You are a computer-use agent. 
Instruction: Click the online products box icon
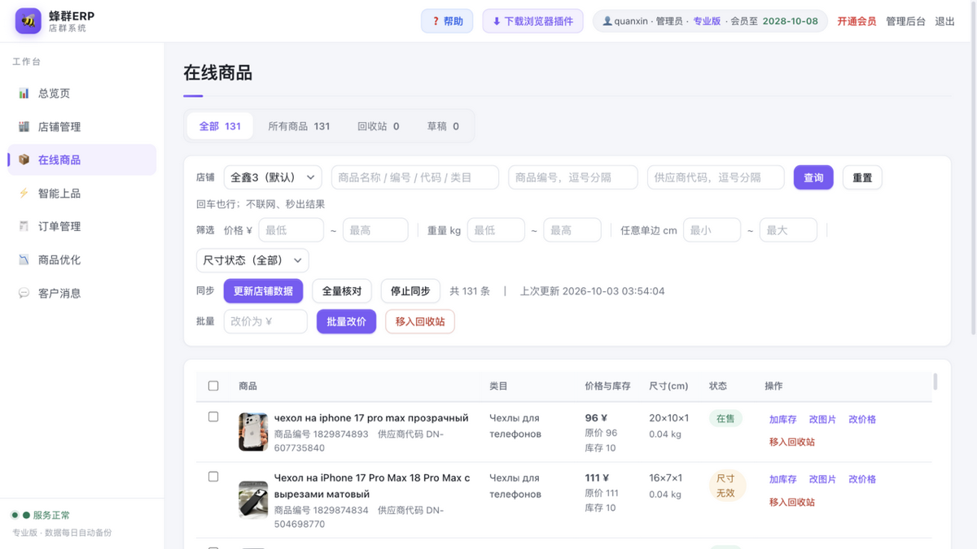pyautogui.click(x=24, y=160)
